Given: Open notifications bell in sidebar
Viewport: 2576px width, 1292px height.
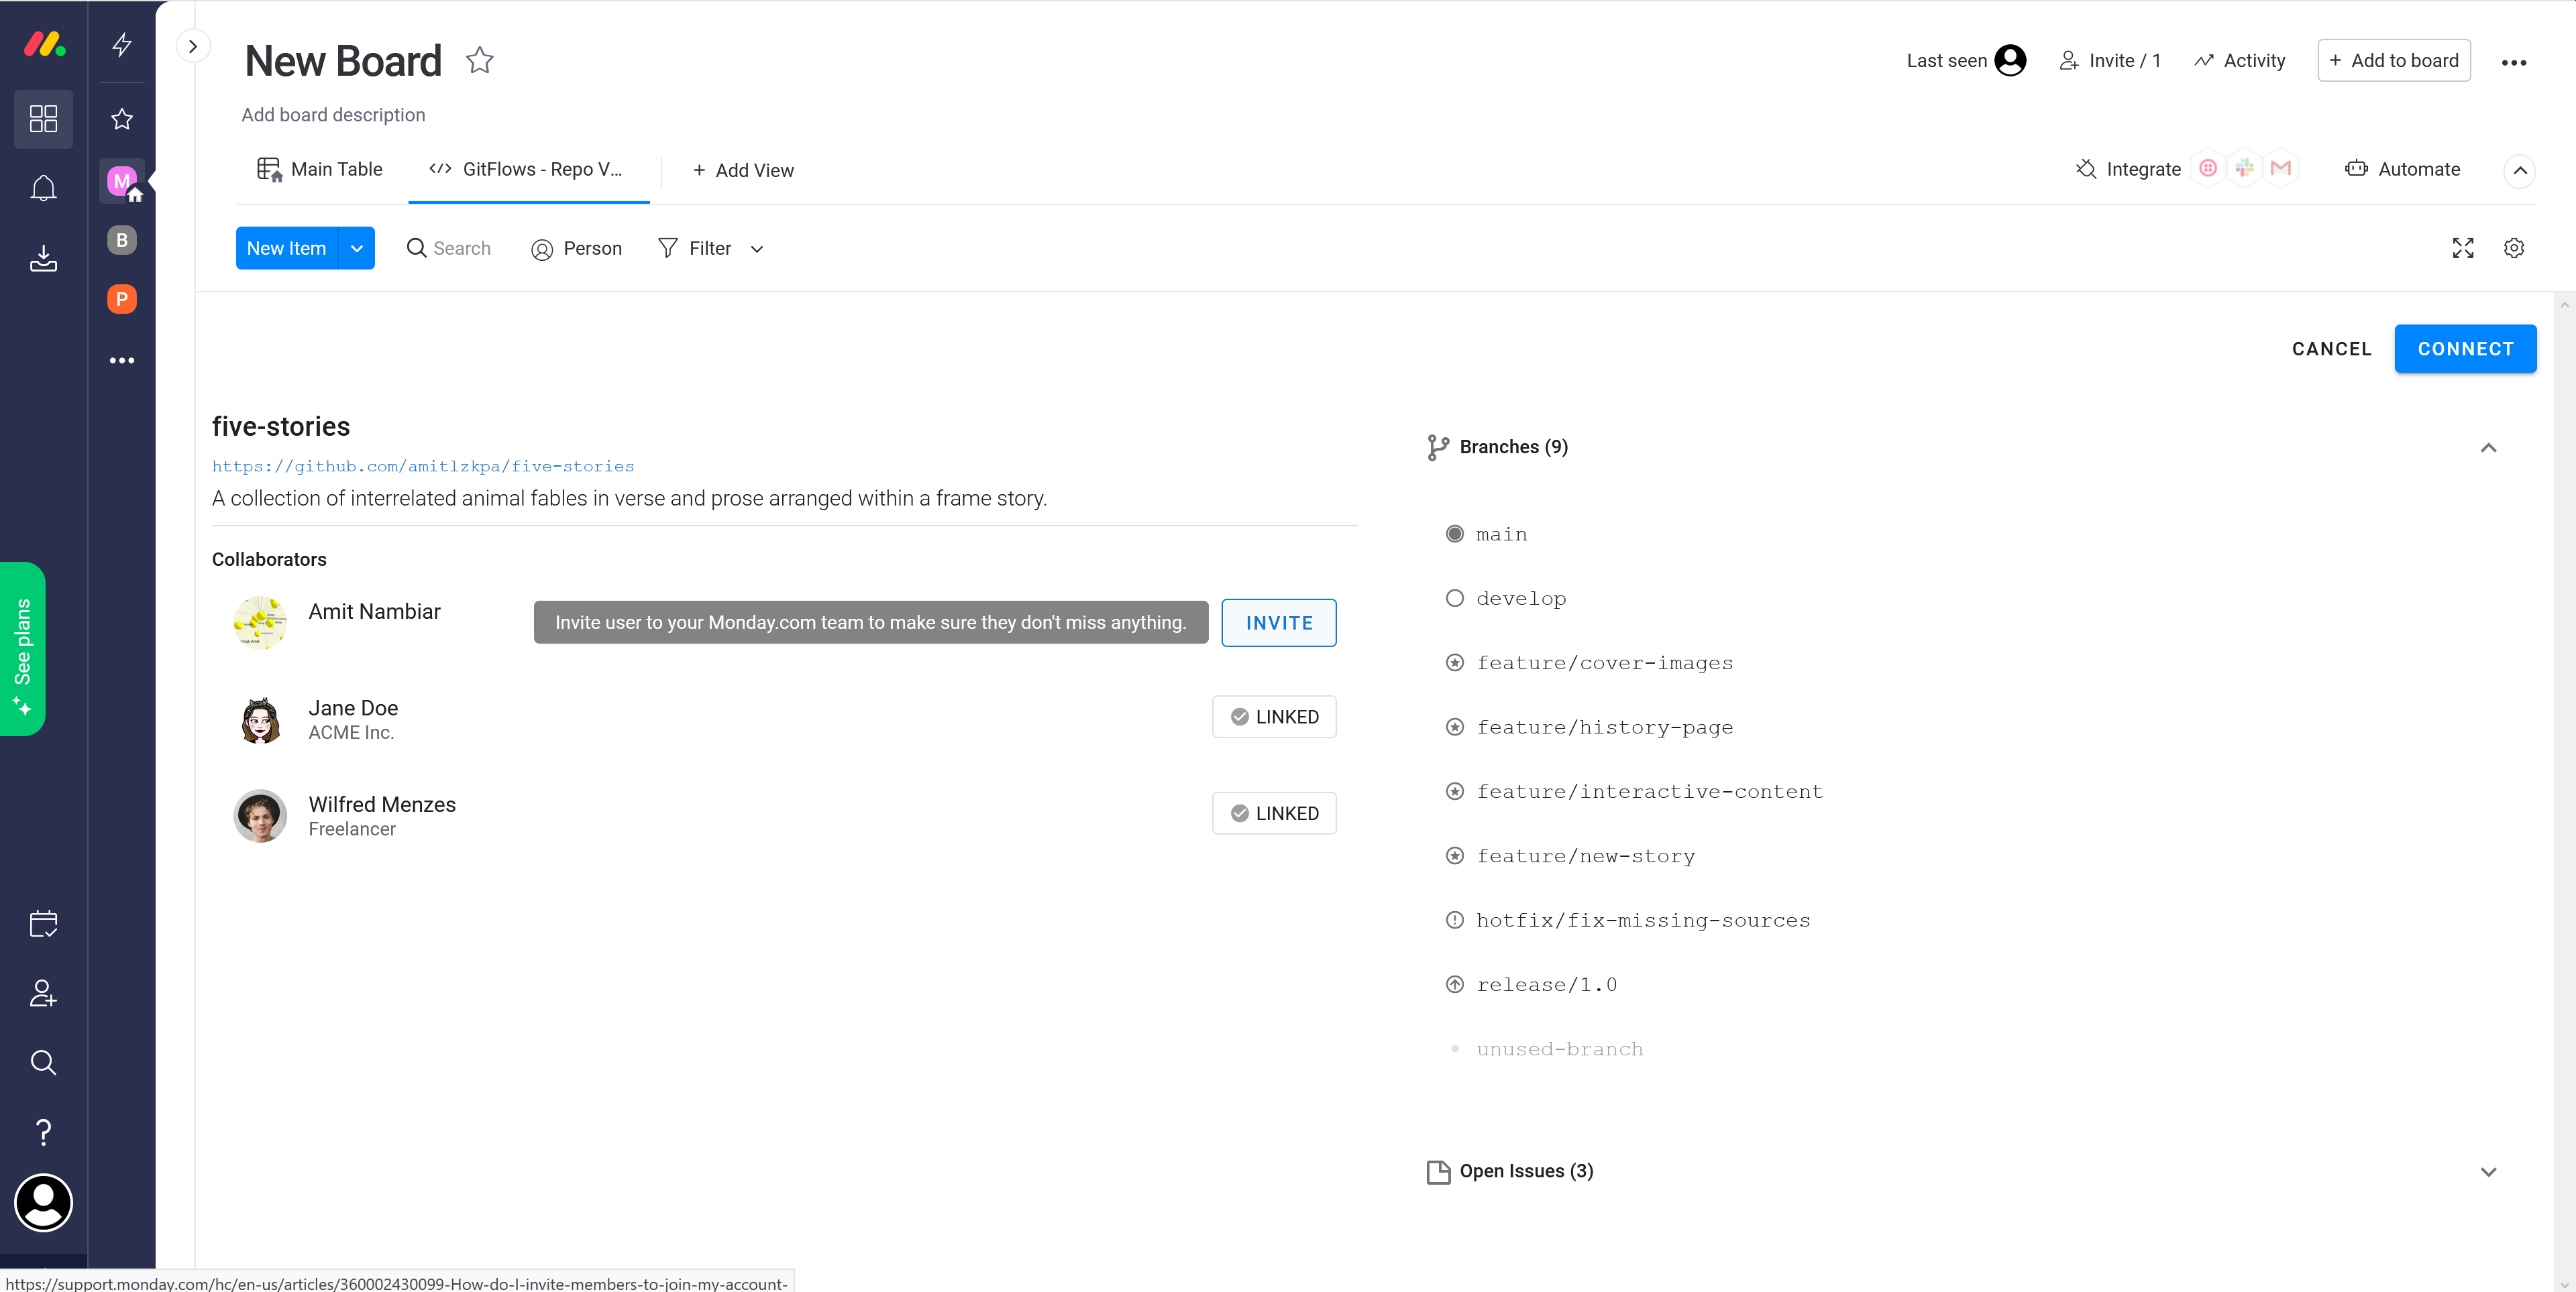Looking at the screenshot, I should pos(43,188).
